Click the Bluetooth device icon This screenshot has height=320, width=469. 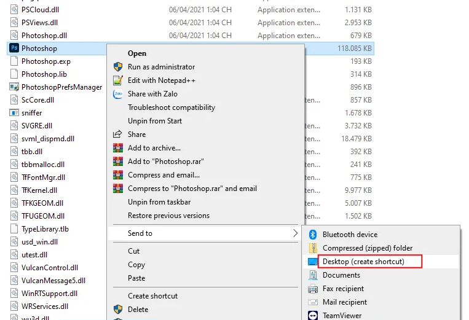[313, 235]
